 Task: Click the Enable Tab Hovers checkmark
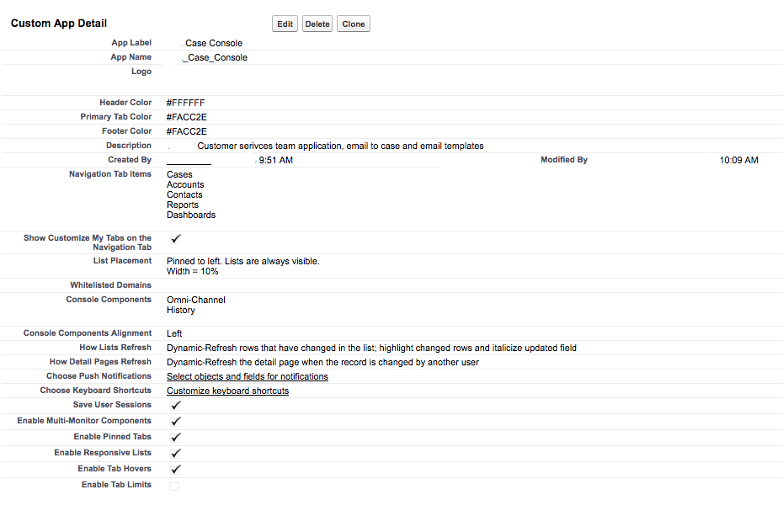175,469
